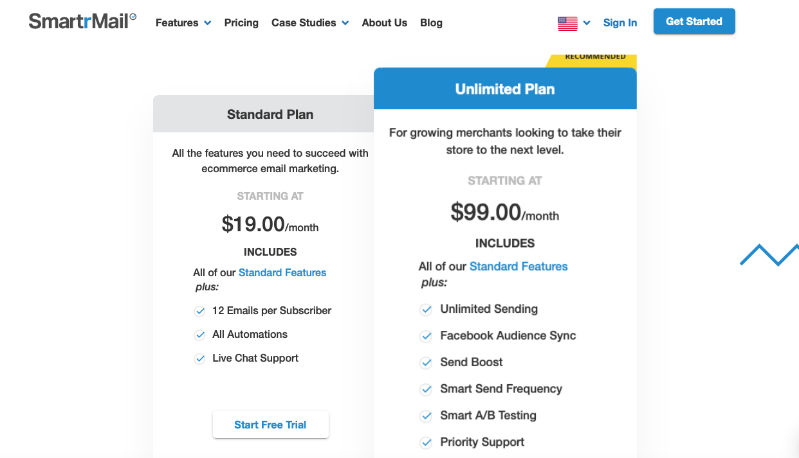799x458 pixels.
Task: Click the SmartrMail logo
Action: click(x=82, y=21)
